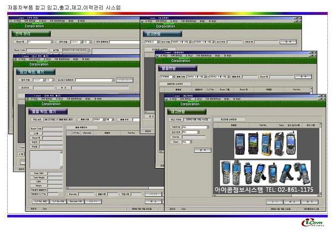Screen dimensions: 335x231
Task: Click the Buyer Code label button on left panel
Action: coord(36,129)
